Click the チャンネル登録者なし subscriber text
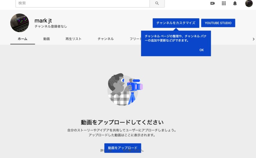The height and width of the screenshot is (158, 256). point(51,26)
